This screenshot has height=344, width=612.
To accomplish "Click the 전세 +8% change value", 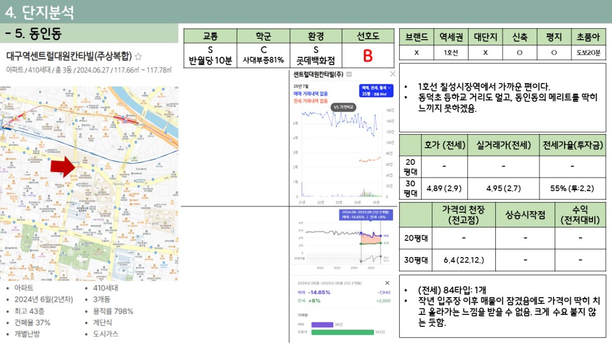I will click(x=309, y=300).
